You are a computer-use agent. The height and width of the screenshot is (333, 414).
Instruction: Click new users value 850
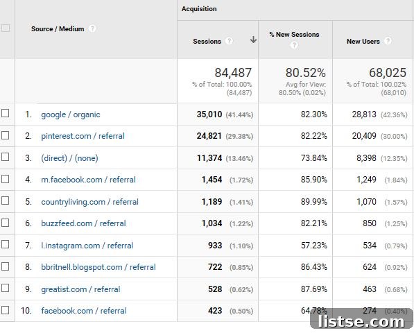[370, 223]
